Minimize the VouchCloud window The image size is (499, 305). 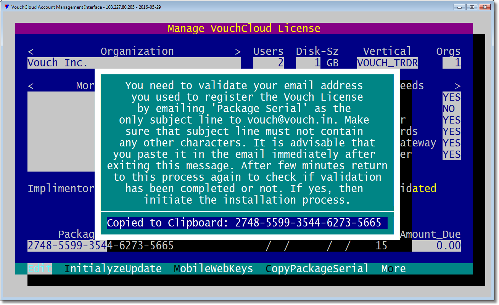pos(460,7)
